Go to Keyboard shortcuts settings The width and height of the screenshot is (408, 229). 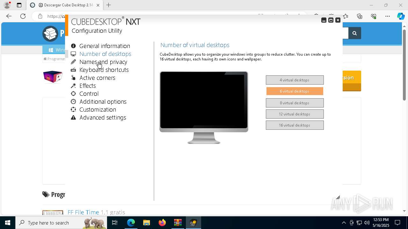pyautogui.click(x=104, y=70)
